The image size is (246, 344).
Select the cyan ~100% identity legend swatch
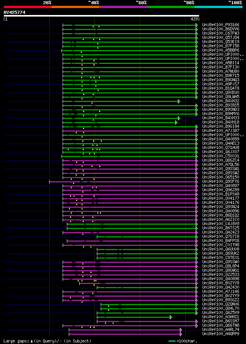pos(218,7)
